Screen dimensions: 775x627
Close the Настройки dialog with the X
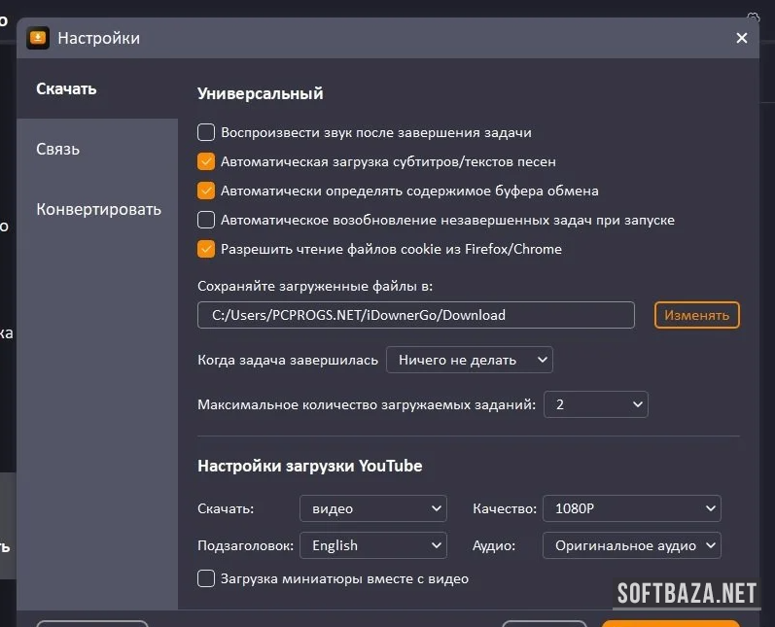[x=741, y=38]
